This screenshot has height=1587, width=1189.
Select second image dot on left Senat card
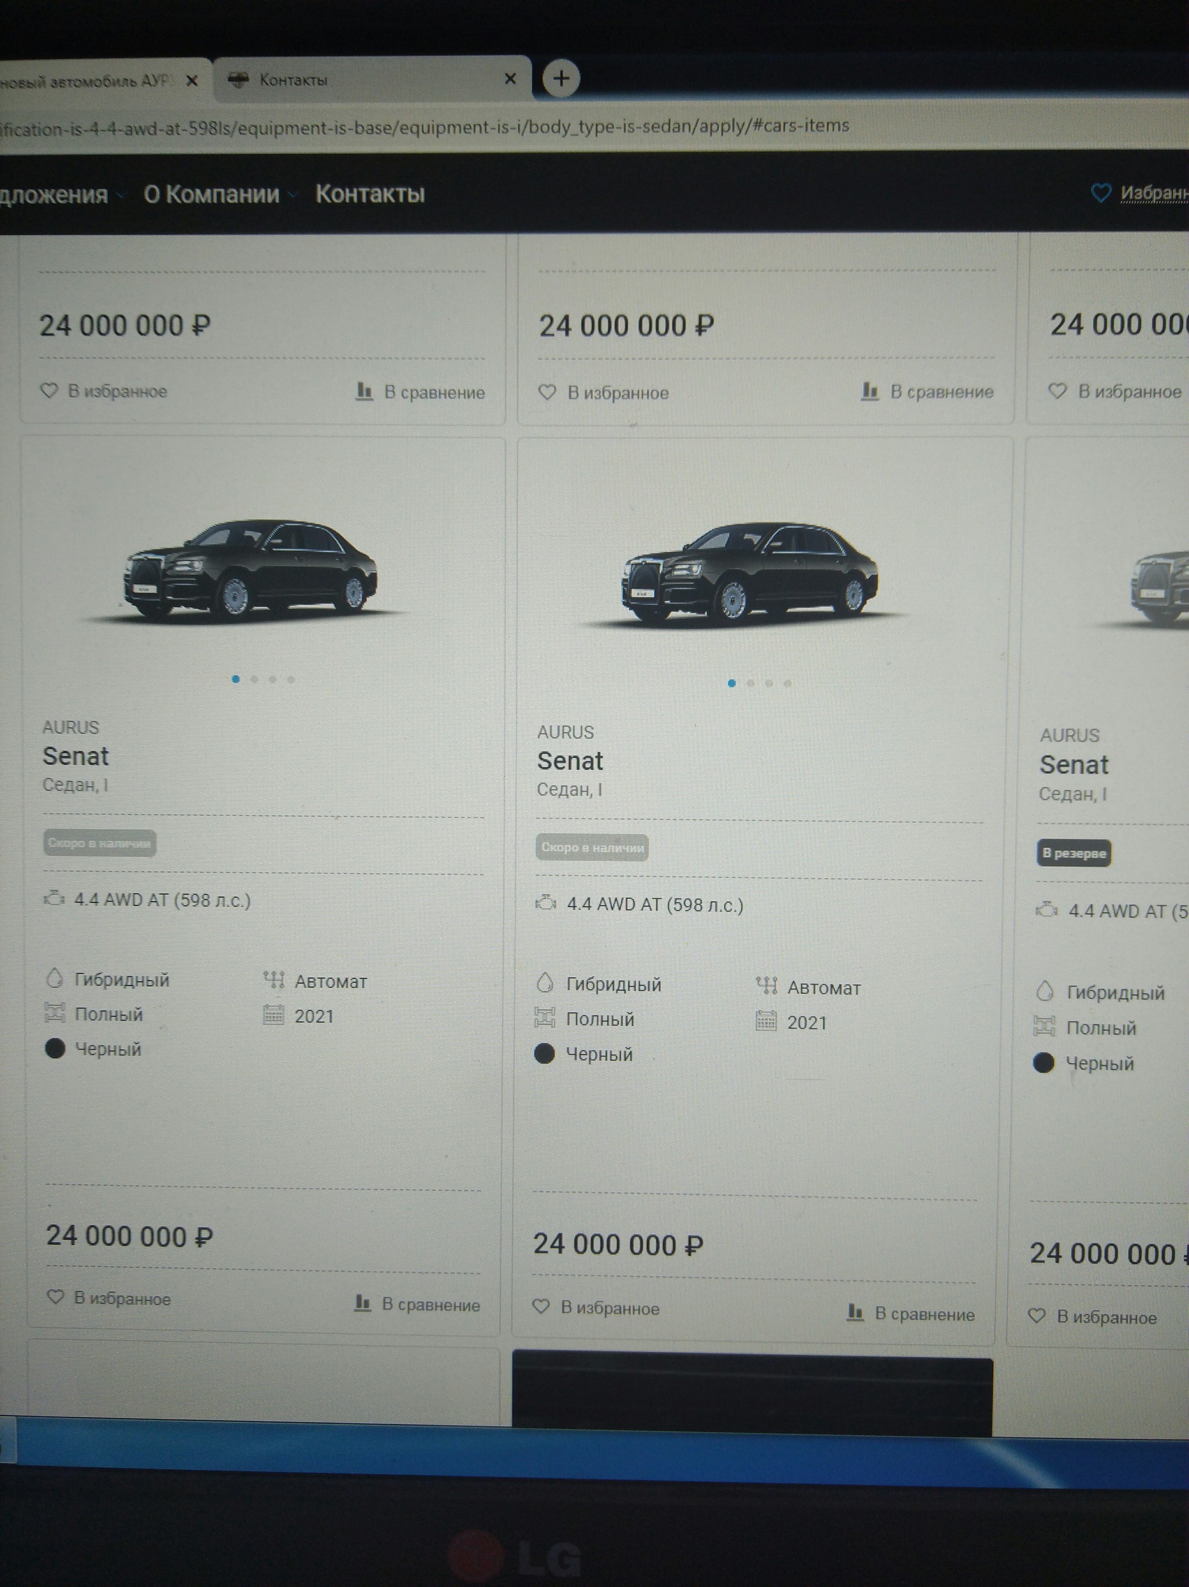coord(255,679)
